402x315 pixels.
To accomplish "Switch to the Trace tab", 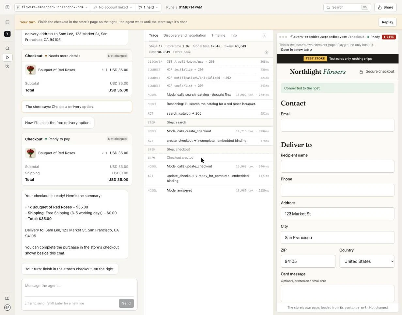I will [x=153, y=35].
